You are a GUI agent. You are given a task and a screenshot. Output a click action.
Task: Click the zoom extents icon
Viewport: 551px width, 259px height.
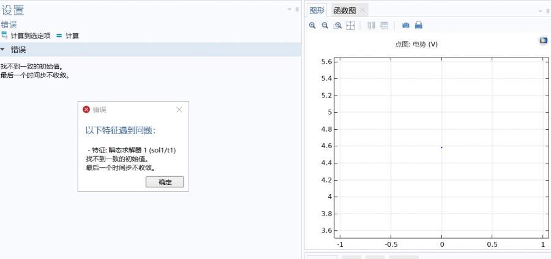[350, 25]
